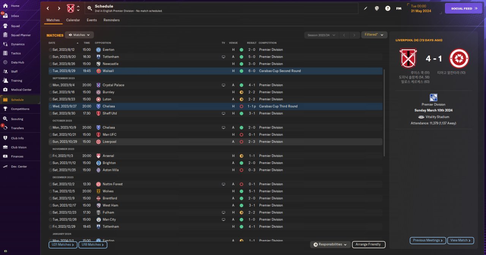Screen dimensions: 486x255
Task: Open Squad Planner in the sidebar
Action: (20, 35)
